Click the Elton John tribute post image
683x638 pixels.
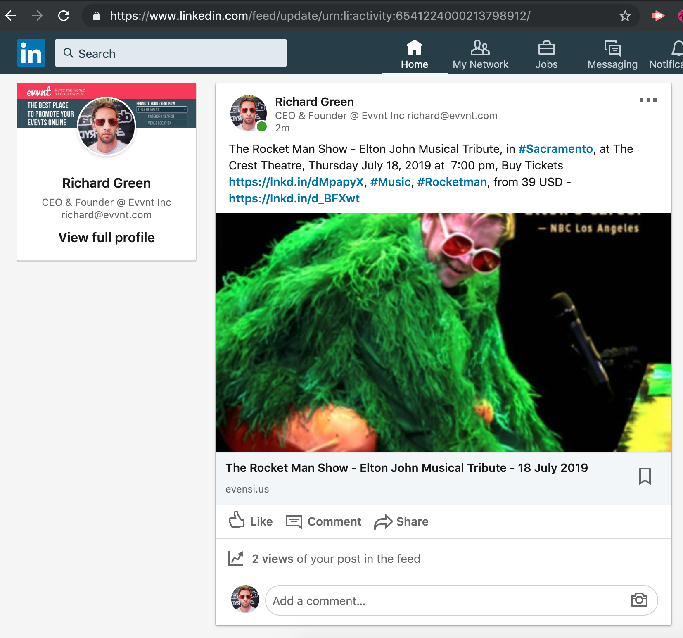pos(443,333)
